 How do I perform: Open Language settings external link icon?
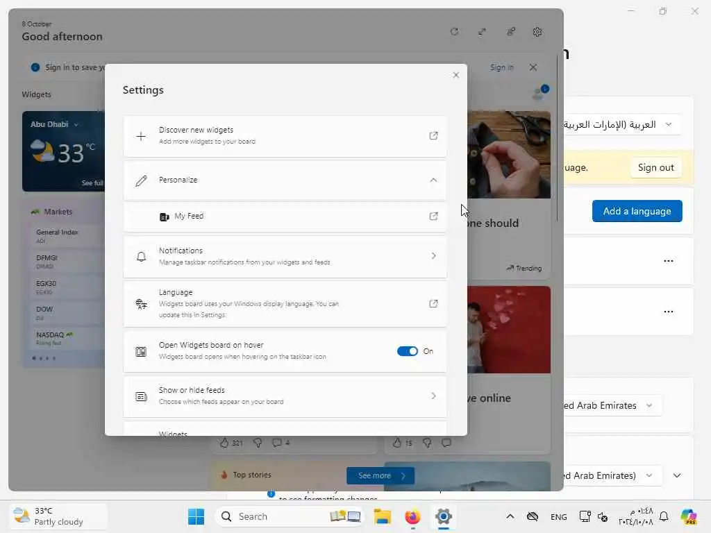(433, 304)
